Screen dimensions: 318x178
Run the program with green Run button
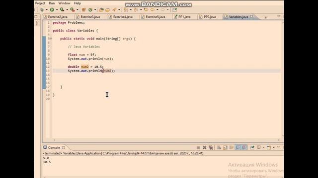(52, 10)
